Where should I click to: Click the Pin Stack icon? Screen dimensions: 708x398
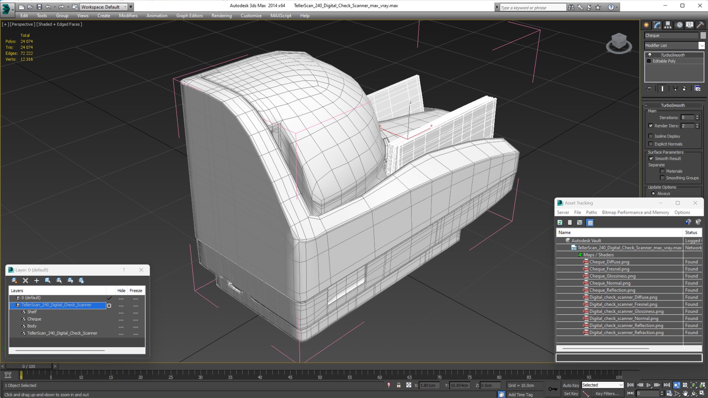coord(649,88)
